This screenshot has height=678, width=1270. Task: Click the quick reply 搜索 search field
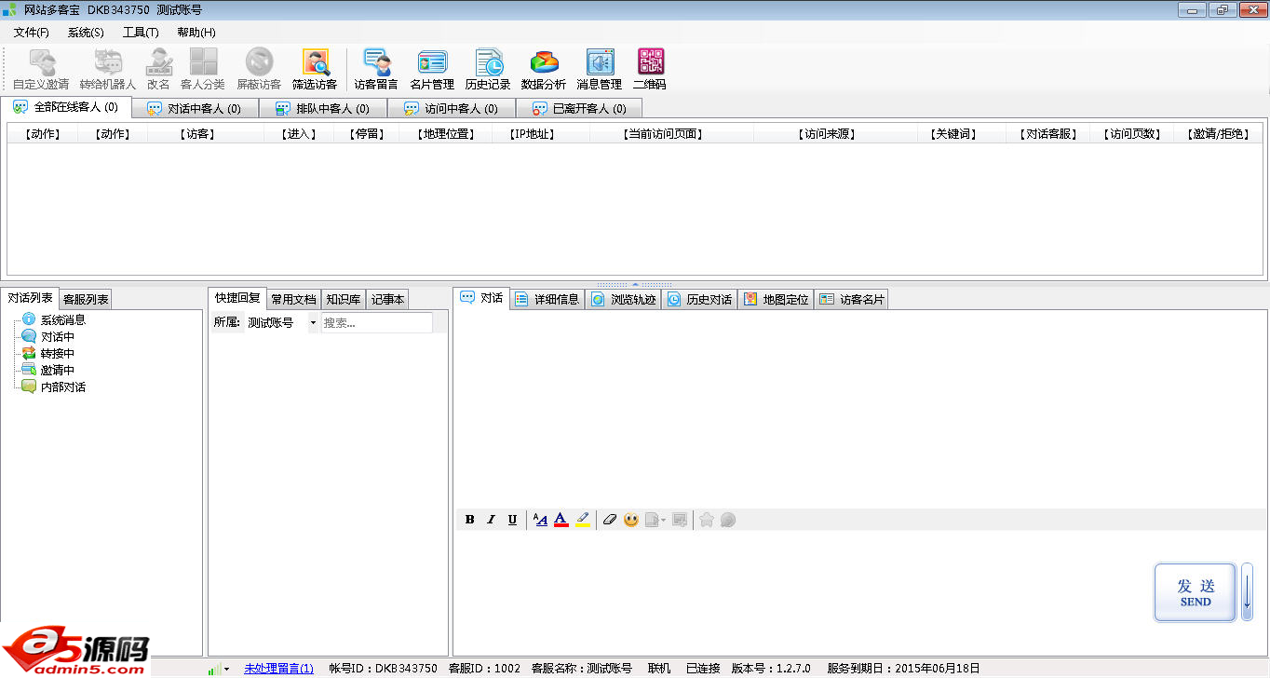point(376,323)
